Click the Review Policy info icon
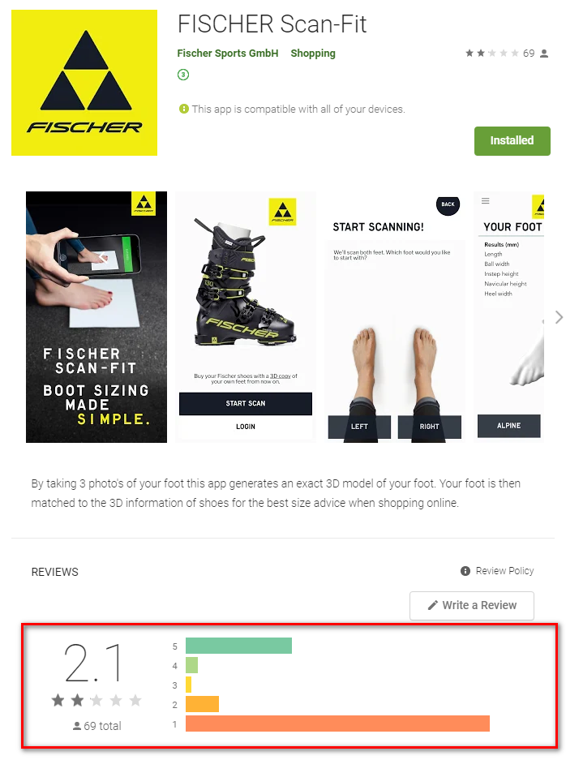 click(465, 571)
